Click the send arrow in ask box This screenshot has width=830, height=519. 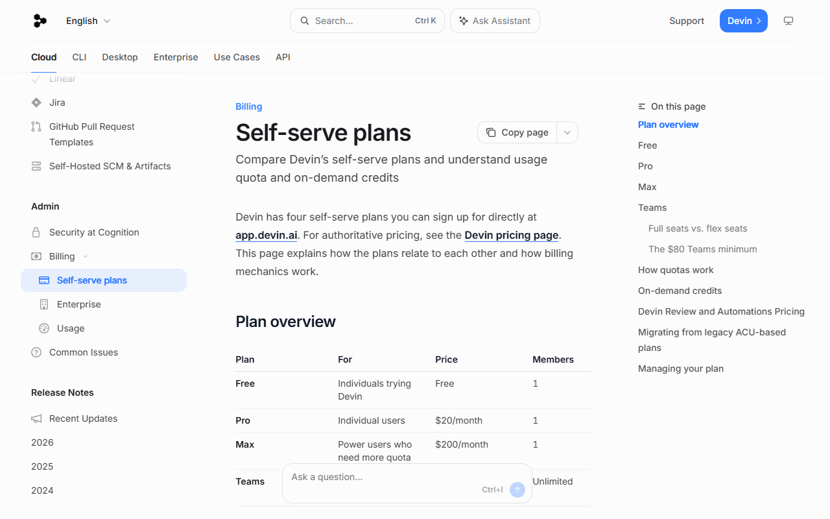tap(517, 490)
